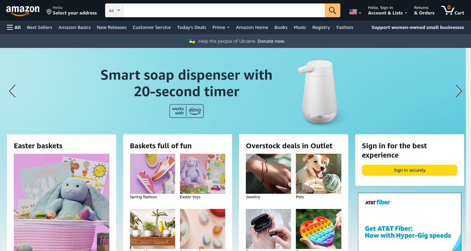Advance banner with right arrow
The width and height of the screenshot is (471, 251).
[x=458, y=91]
